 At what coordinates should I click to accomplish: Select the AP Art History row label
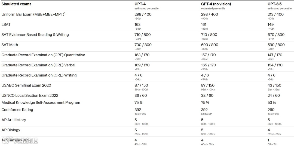point(14,120)
